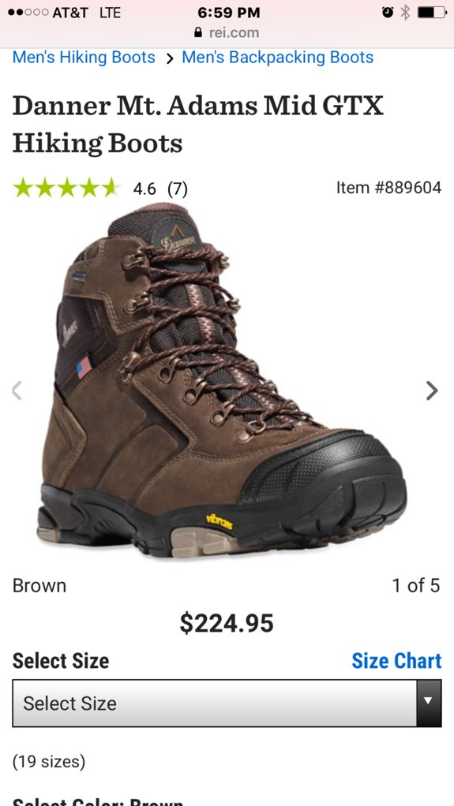Open the Select Size dropdown
The height and width of the screenshot is (806, 454).
click(x=227, y=703)
